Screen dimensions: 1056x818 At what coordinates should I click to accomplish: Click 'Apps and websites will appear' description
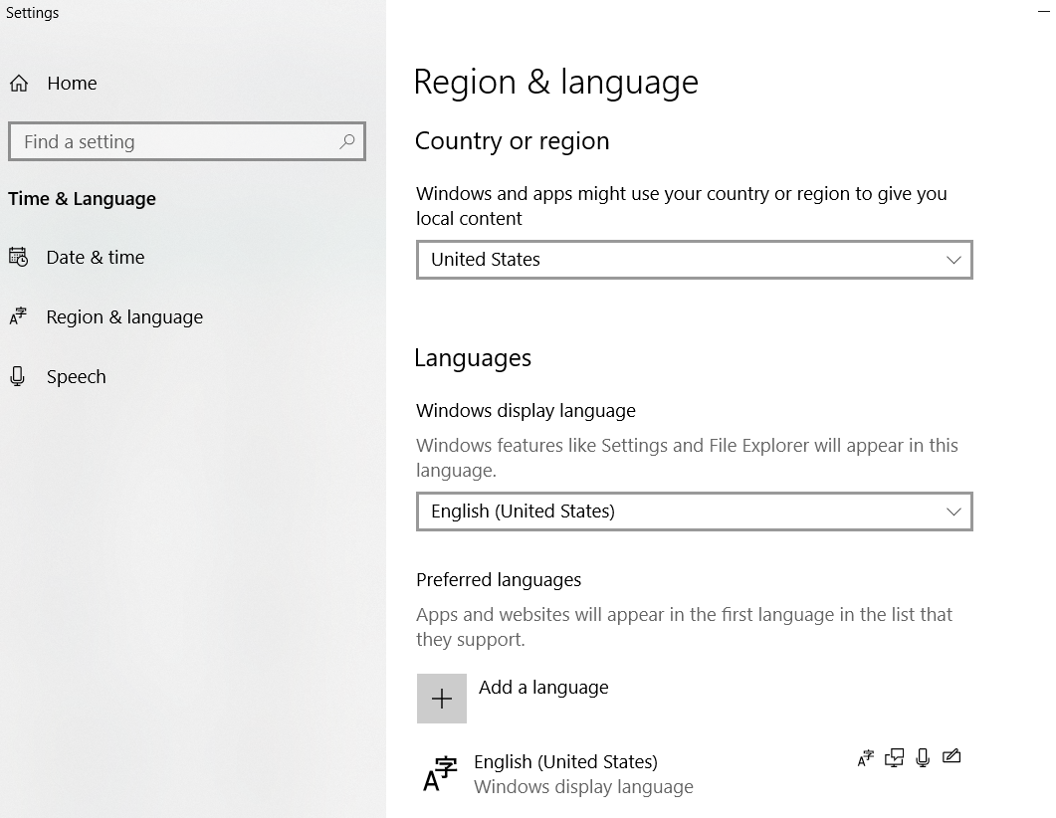coord(684,627)
